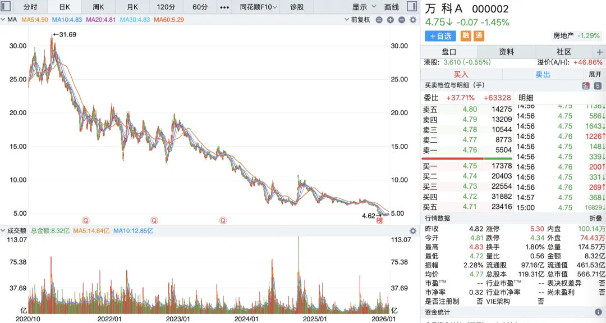This screenshot has width=606, height=323.
Task: Click the double-bar reset circle icon near 前复权
Action: (x=379, y=20)
